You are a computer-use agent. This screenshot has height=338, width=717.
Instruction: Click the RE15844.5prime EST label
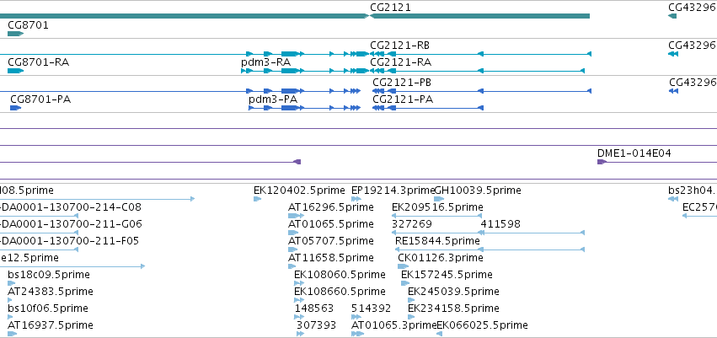[437, 240]
